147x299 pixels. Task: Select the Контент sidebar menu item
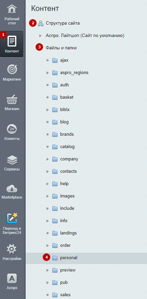[12, 44]
